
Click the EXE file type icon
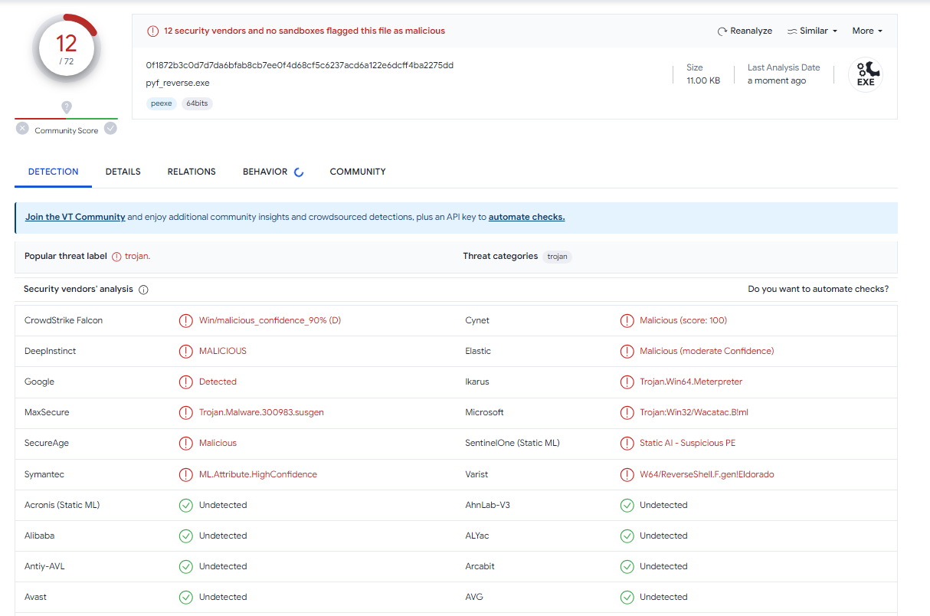[x=865, y=75]
